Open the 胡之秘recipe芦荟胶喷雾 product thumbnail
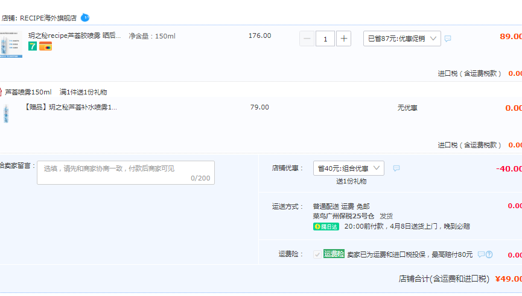 pos(11,44)
